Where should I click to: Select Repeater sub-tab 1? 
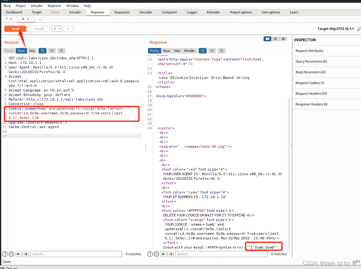pos(6,19)
